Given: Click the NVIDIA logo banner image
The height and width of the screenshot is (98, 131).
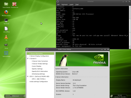Looking at the screenshot, I should (x=82, y=59).
